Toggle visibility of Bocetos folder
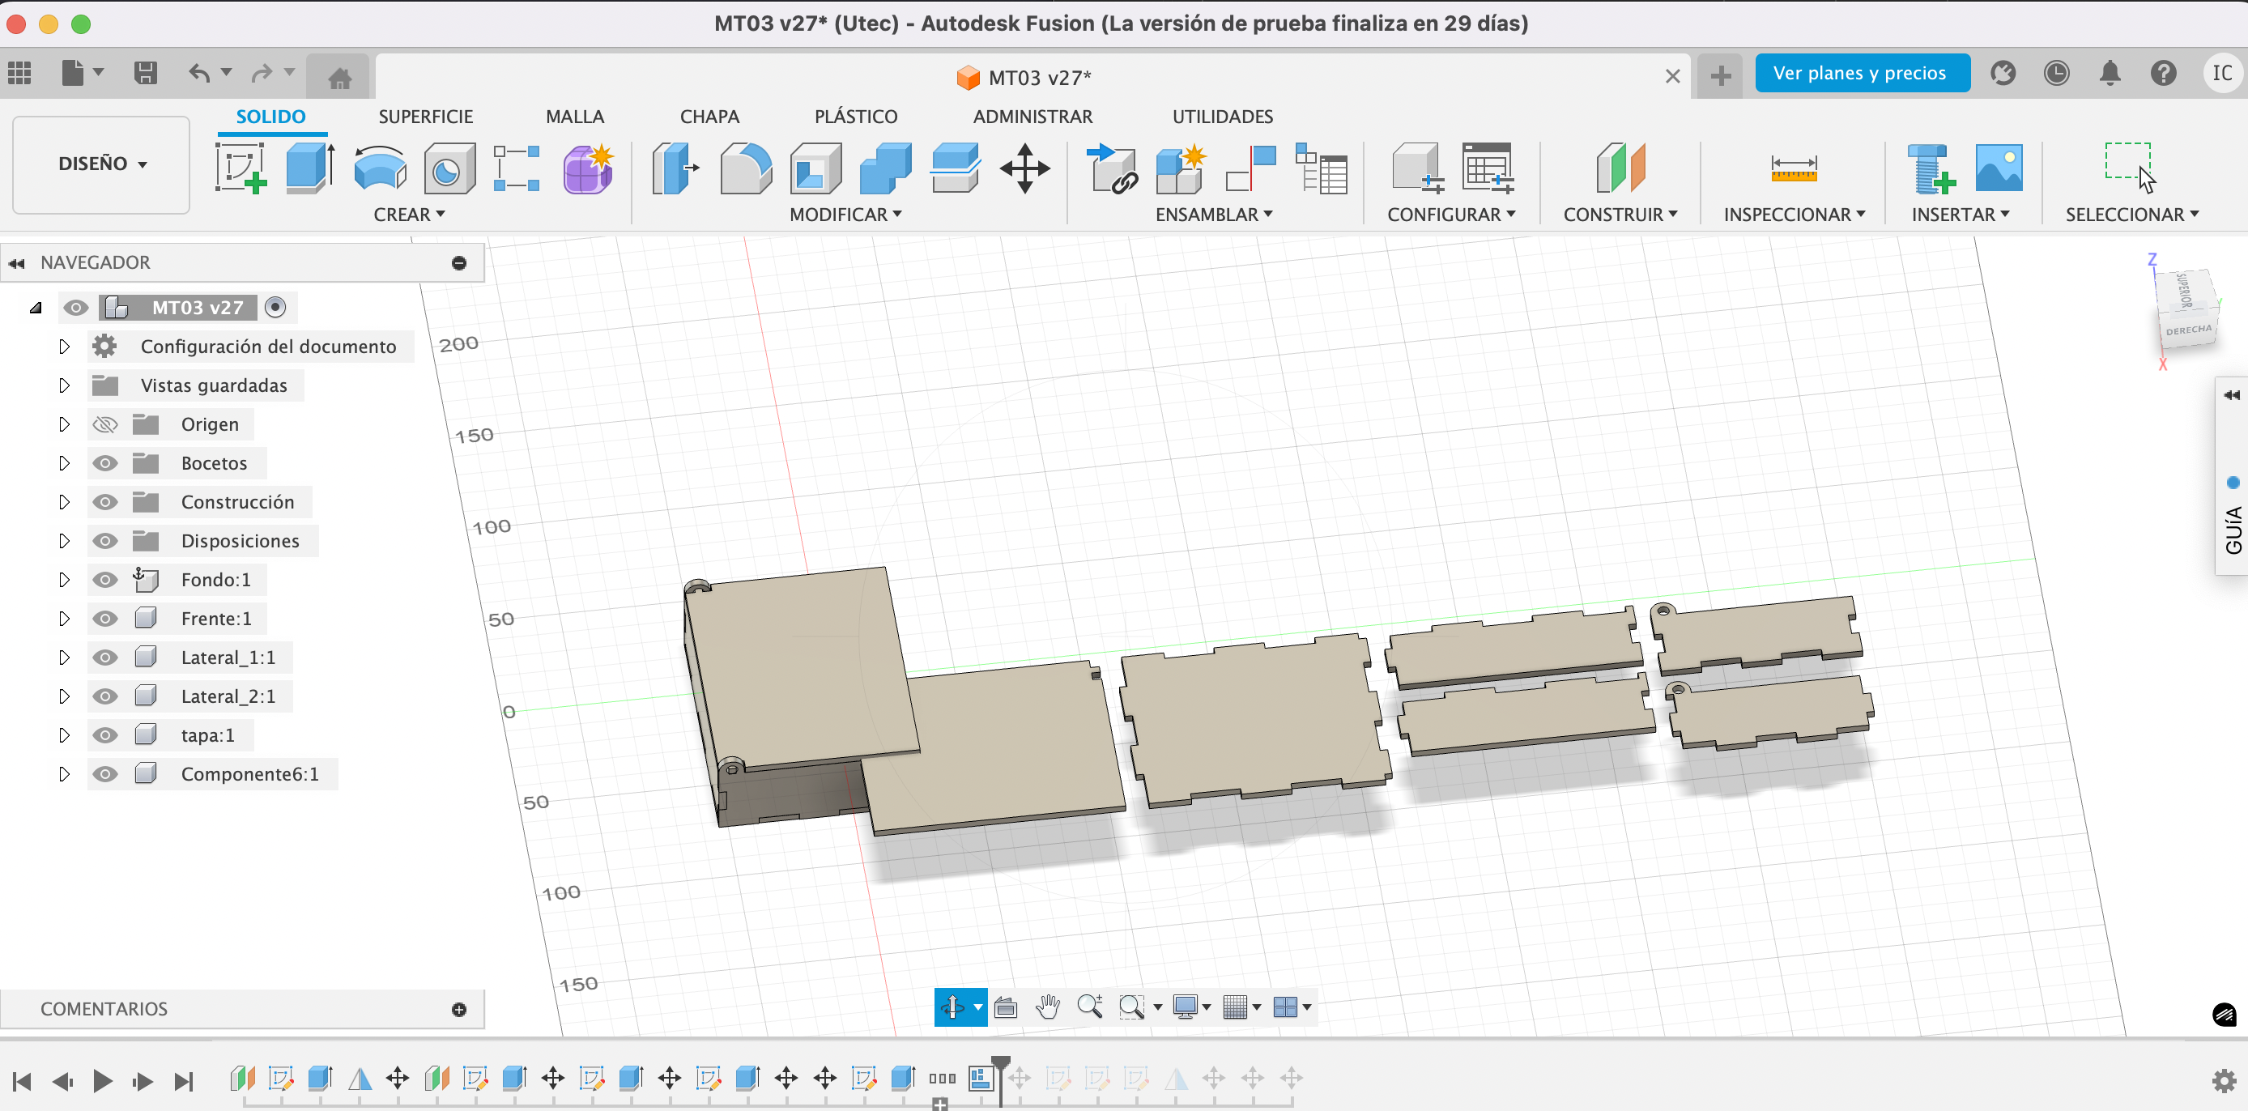The height and width of the screenshot is (1111, 2248). coord(104,463)
